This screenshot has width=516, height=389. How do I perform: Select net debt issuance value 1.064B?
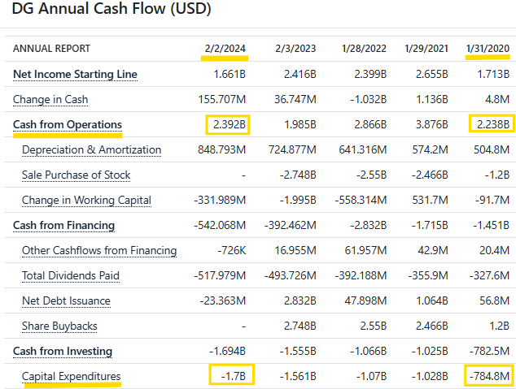[432, 300]
